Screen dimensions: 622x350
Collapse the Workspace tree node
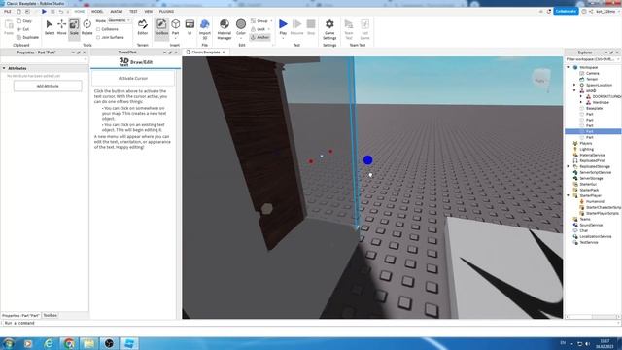569,67
